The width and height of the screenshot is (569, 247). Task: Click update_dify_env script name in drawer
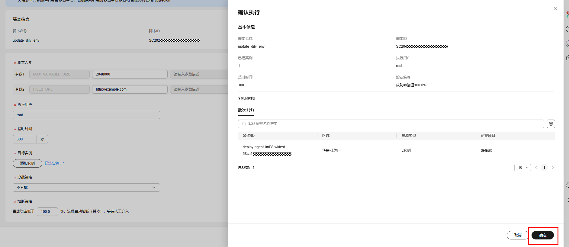click(x=251, y=47)
